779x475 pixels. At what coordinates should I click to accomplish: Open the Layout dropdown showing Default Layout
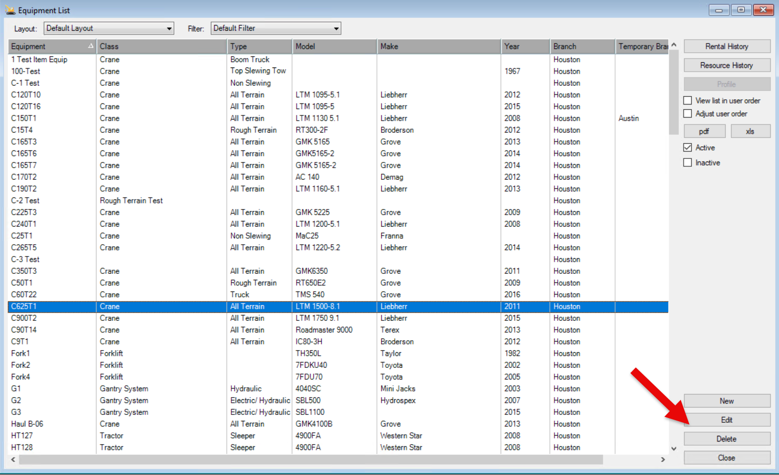109,28
